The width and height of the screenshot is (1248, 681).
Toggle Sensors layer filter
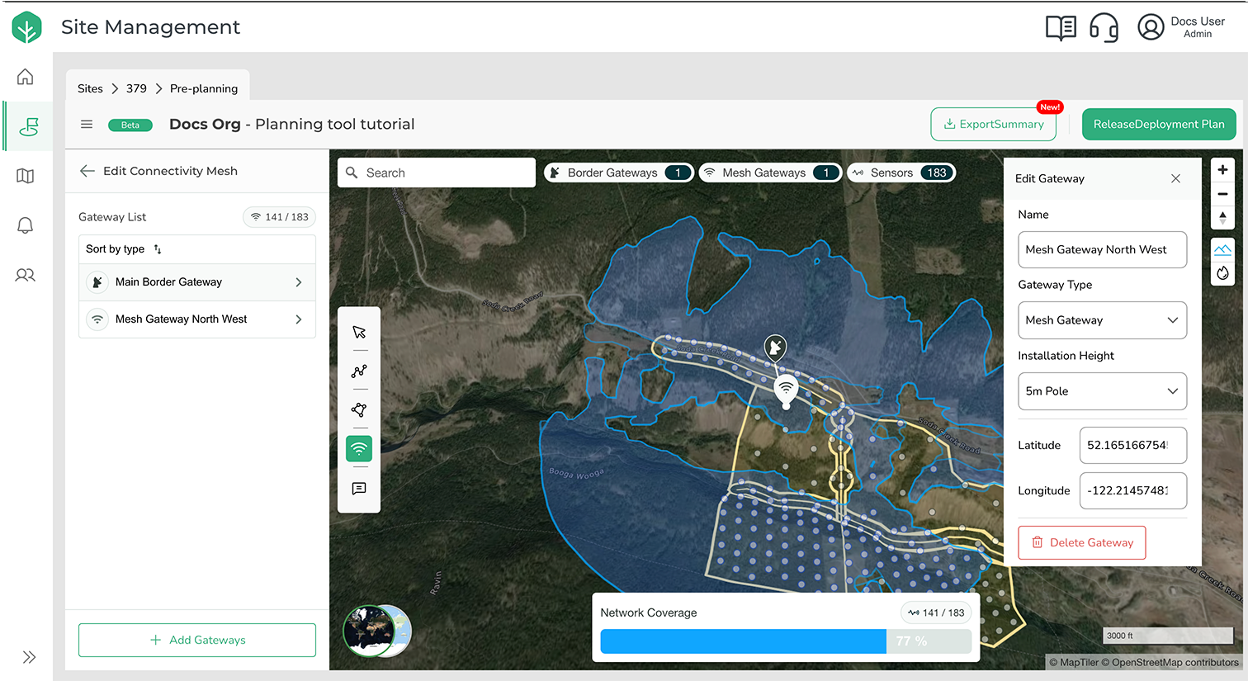pyautogui.click(x=901, y=173)
